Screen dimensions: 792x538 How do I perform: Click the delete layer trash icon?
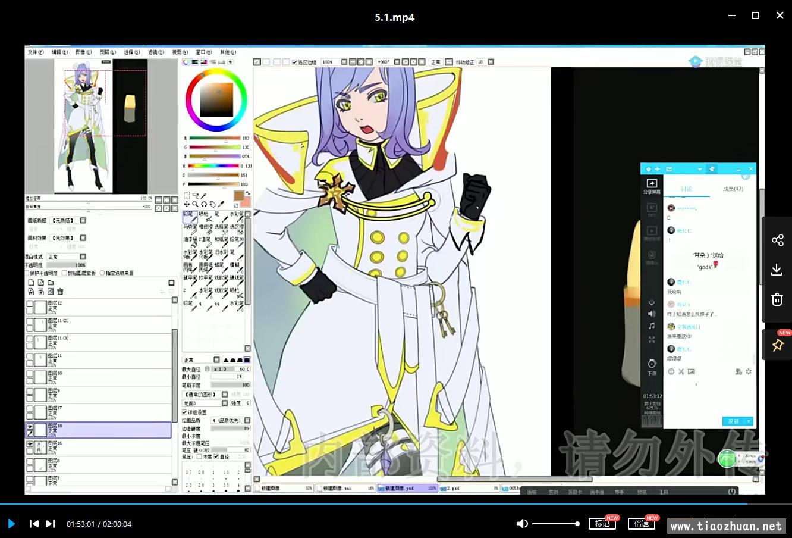(60, 292)
